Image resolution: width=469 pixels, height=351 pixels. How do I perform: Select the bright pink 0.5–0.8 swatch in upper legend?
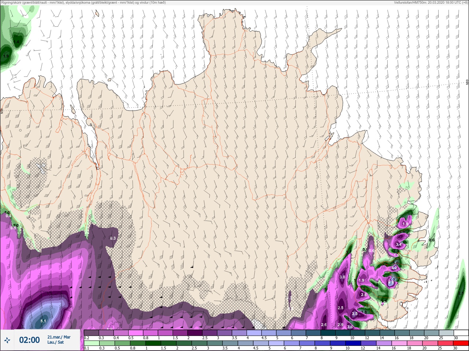[136, 333]
